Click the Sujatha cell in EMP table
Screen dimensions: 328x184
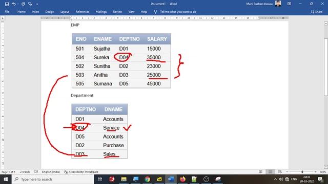[102, 49]
